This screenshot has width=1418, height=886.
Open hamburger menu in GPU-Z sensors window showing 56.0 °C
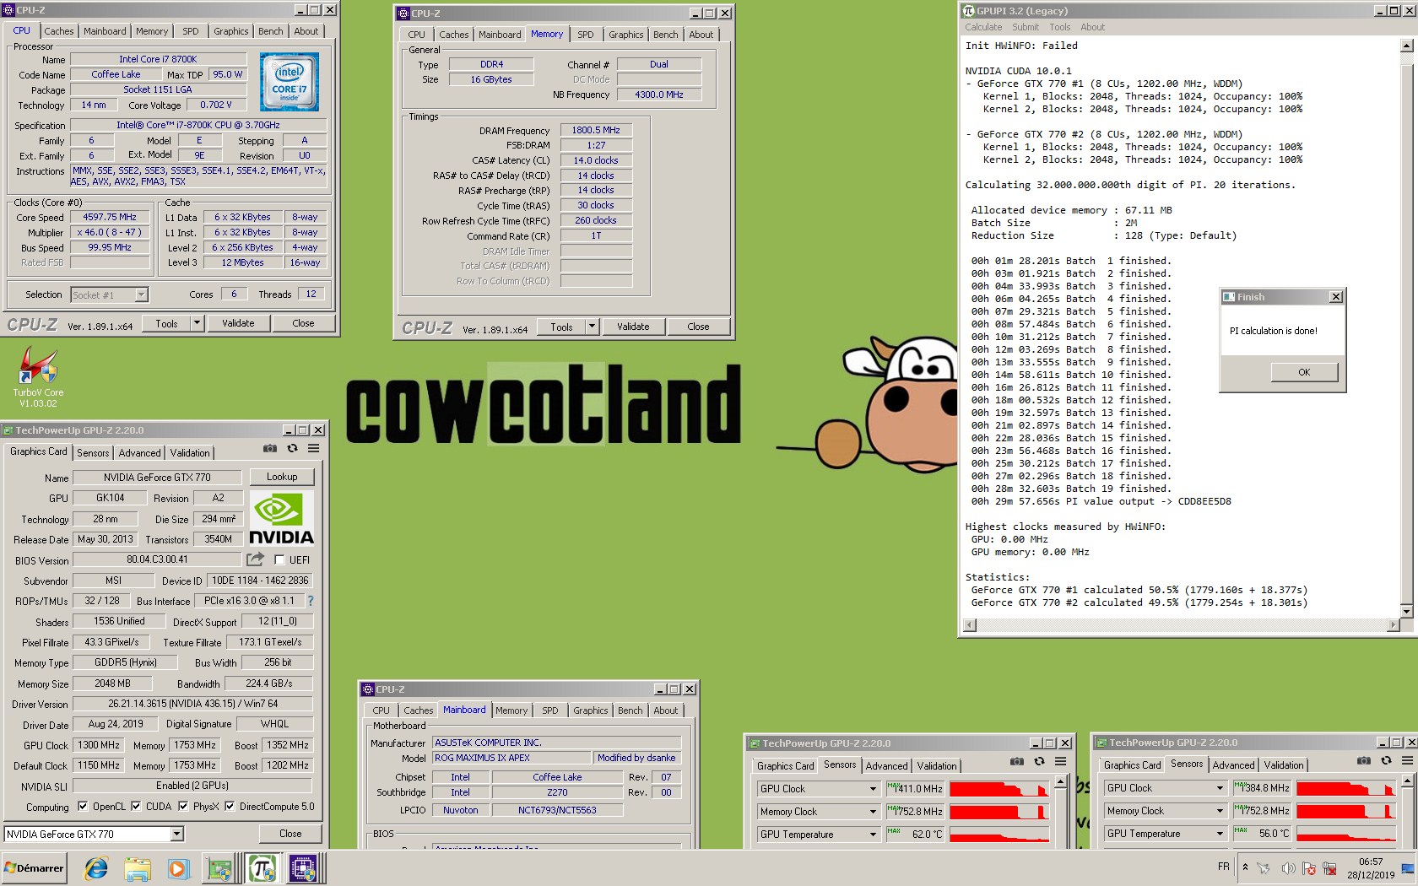pos(1407,760)
